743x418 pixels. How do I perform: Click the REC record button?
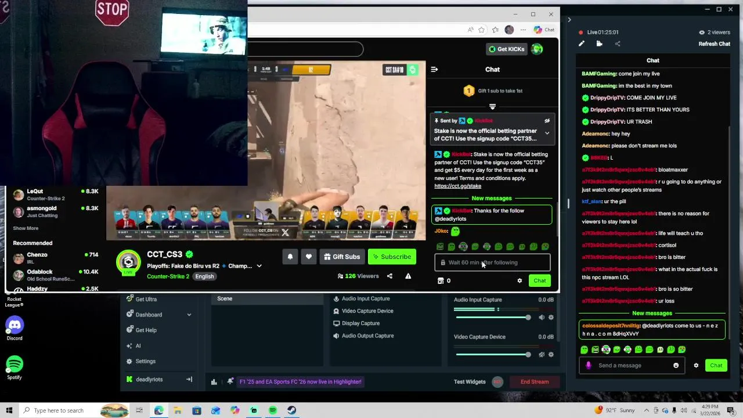497,382
